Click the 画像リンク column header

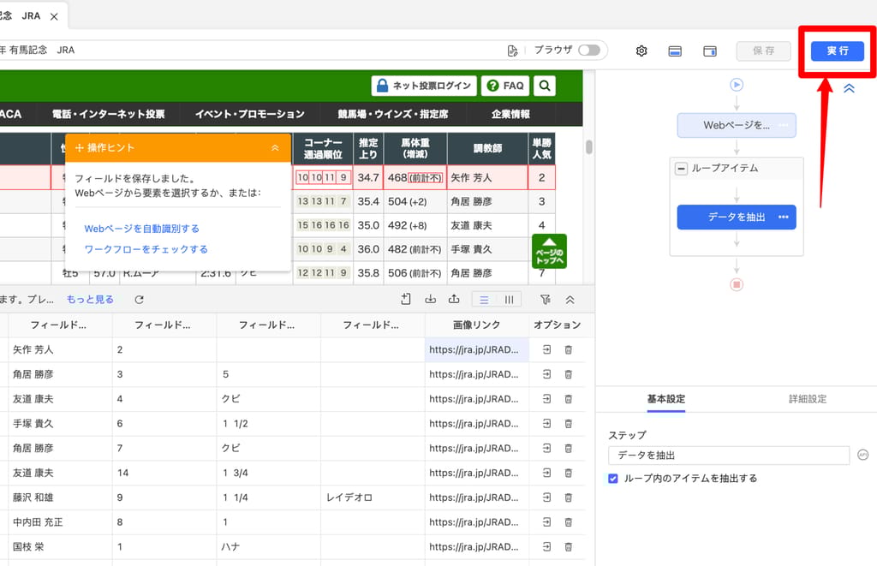476,325
